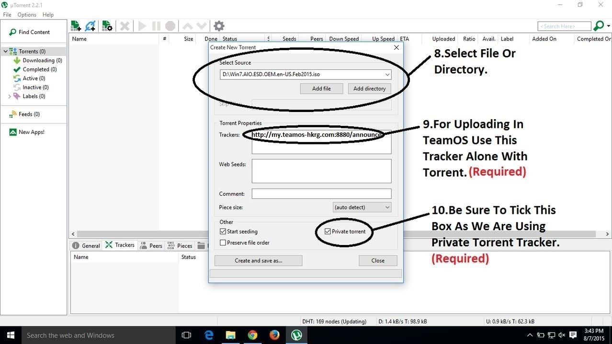The height and width of the screenshot is (344, 612).
Task: Switch to the Peers tab
Action: (x=151, y=245)
